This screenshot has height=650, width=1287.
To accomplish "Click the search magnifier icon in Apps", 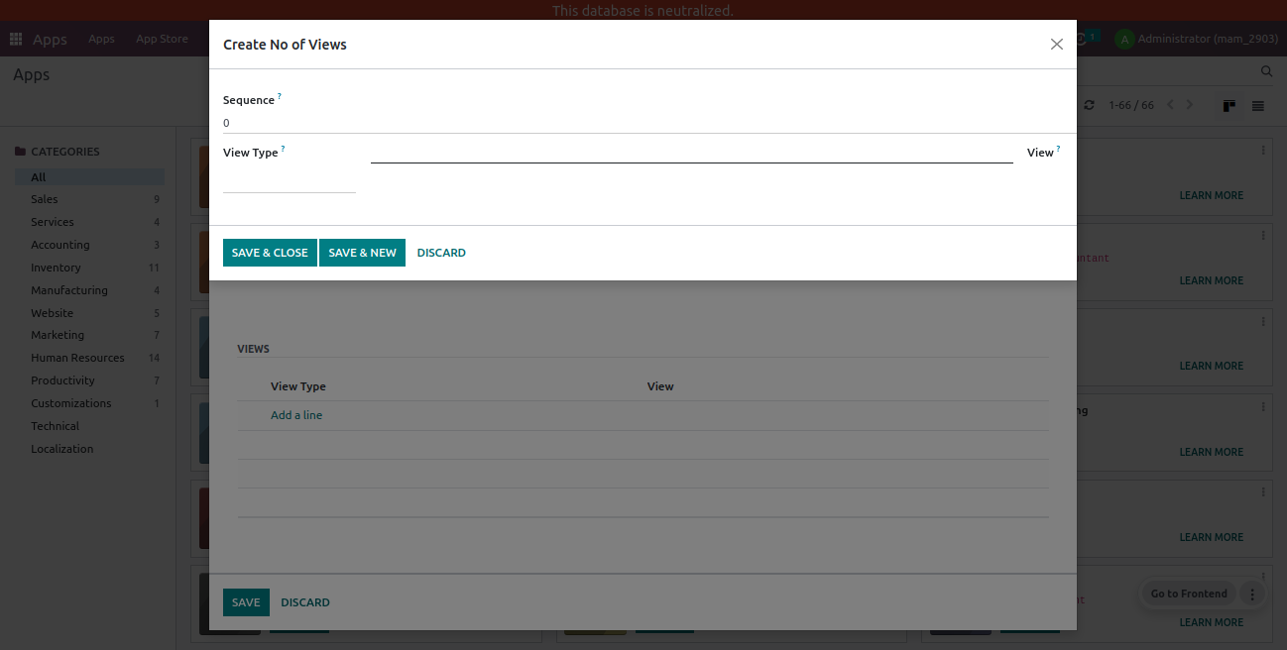I will [1266, 71].
